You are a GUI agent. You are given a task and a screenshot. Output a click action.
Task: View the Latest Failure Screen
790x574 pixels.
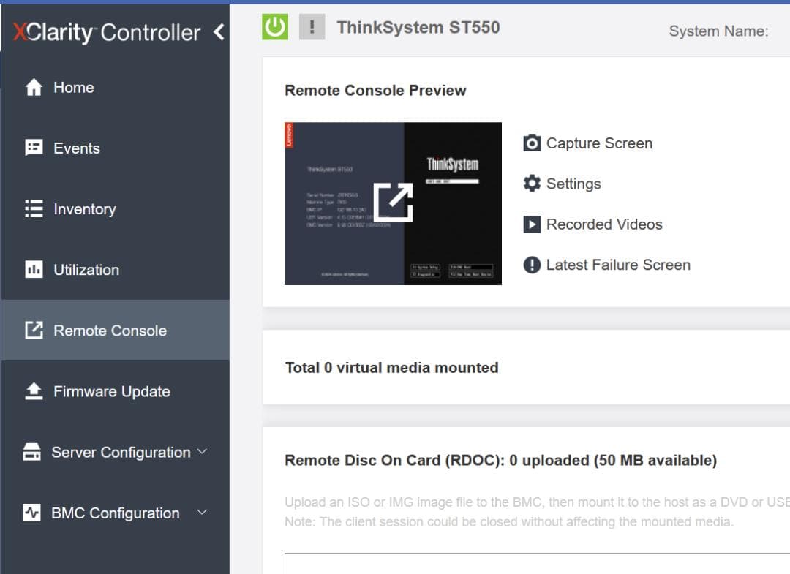(x=617, y=265)
